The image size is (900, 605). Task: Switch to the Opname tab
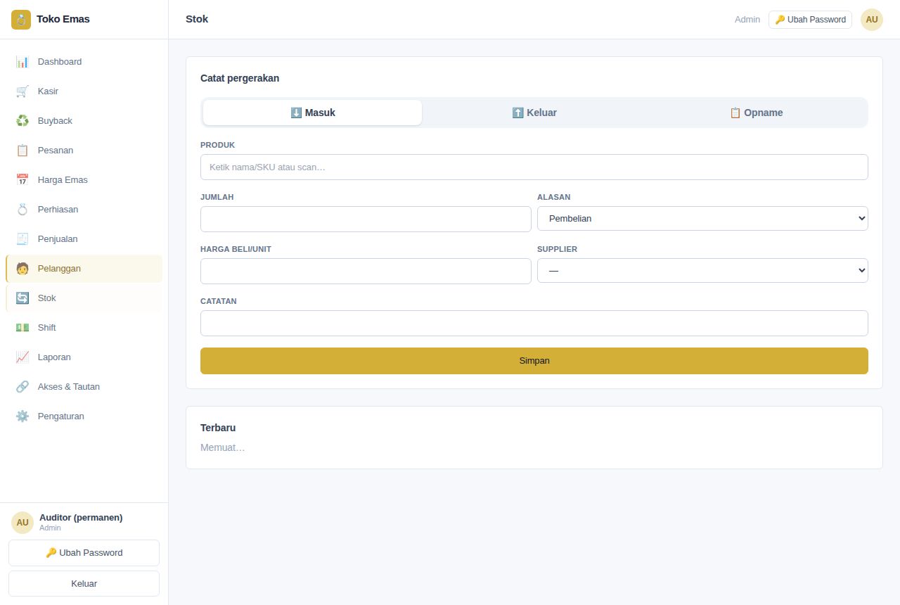pyautogui.click(x=756, y=113)
